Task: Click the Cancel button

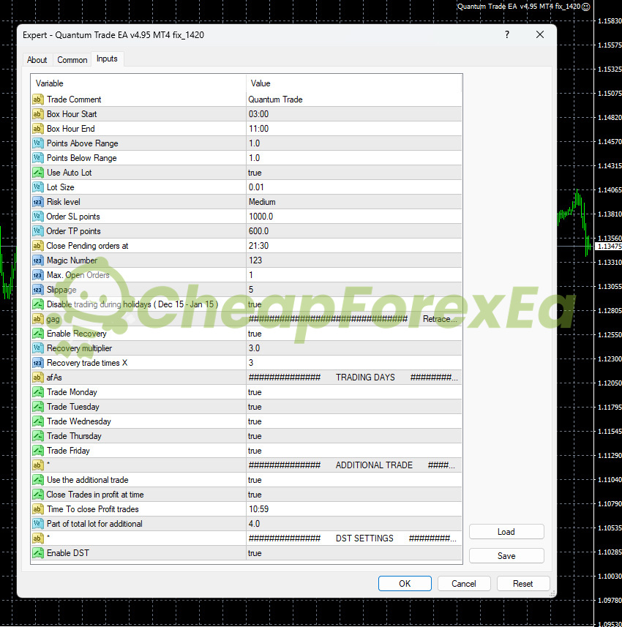Action: pyautogui.click(x=464, y=583)
